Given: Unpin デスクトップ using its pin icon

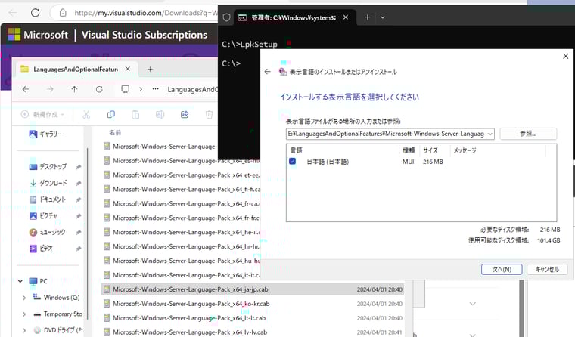Looking at the screenshot, I should pos(78,167).
